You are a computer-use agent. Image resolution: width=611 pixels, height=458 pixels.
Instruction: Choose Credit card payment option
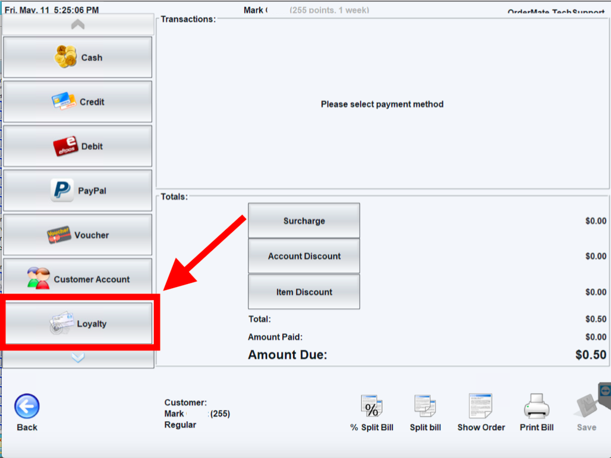click(78, 102)
